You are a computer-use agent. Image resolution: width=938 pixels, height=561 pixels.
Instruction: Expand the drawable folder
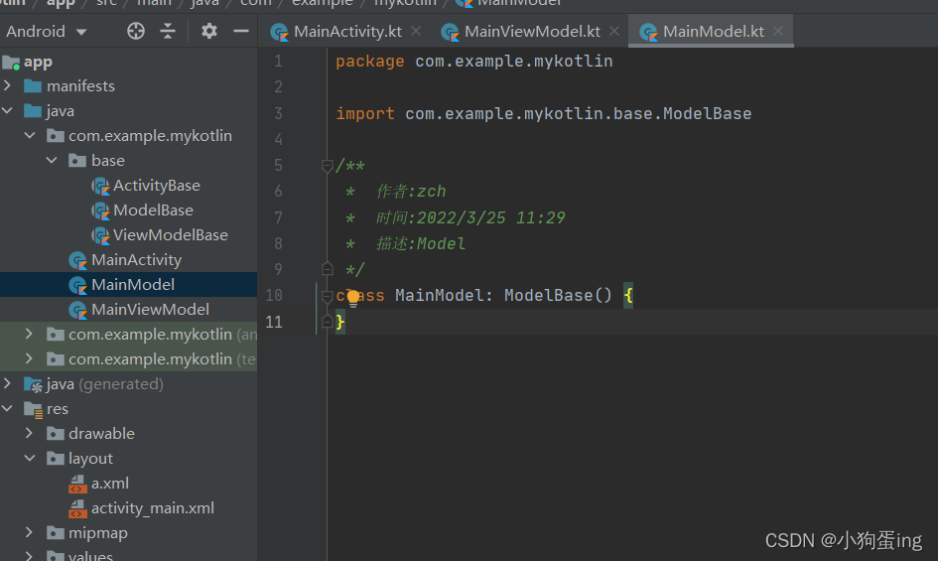(30, 434)
